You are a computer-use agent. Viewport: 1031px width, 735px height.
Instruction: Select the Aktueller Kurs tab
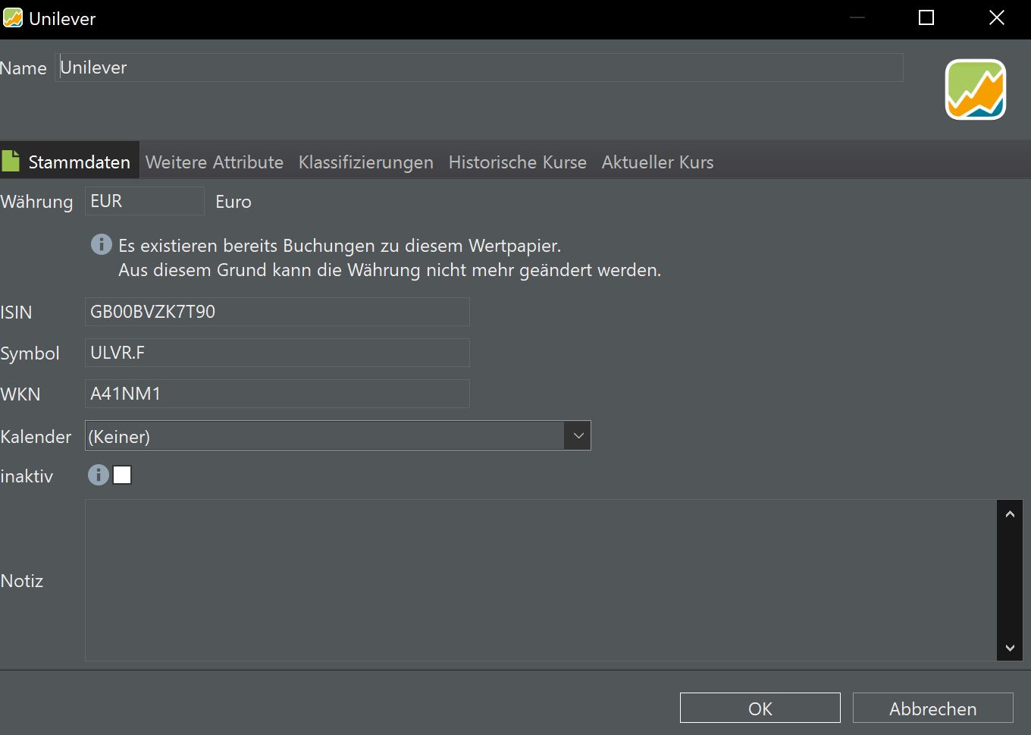click(657, 162)
